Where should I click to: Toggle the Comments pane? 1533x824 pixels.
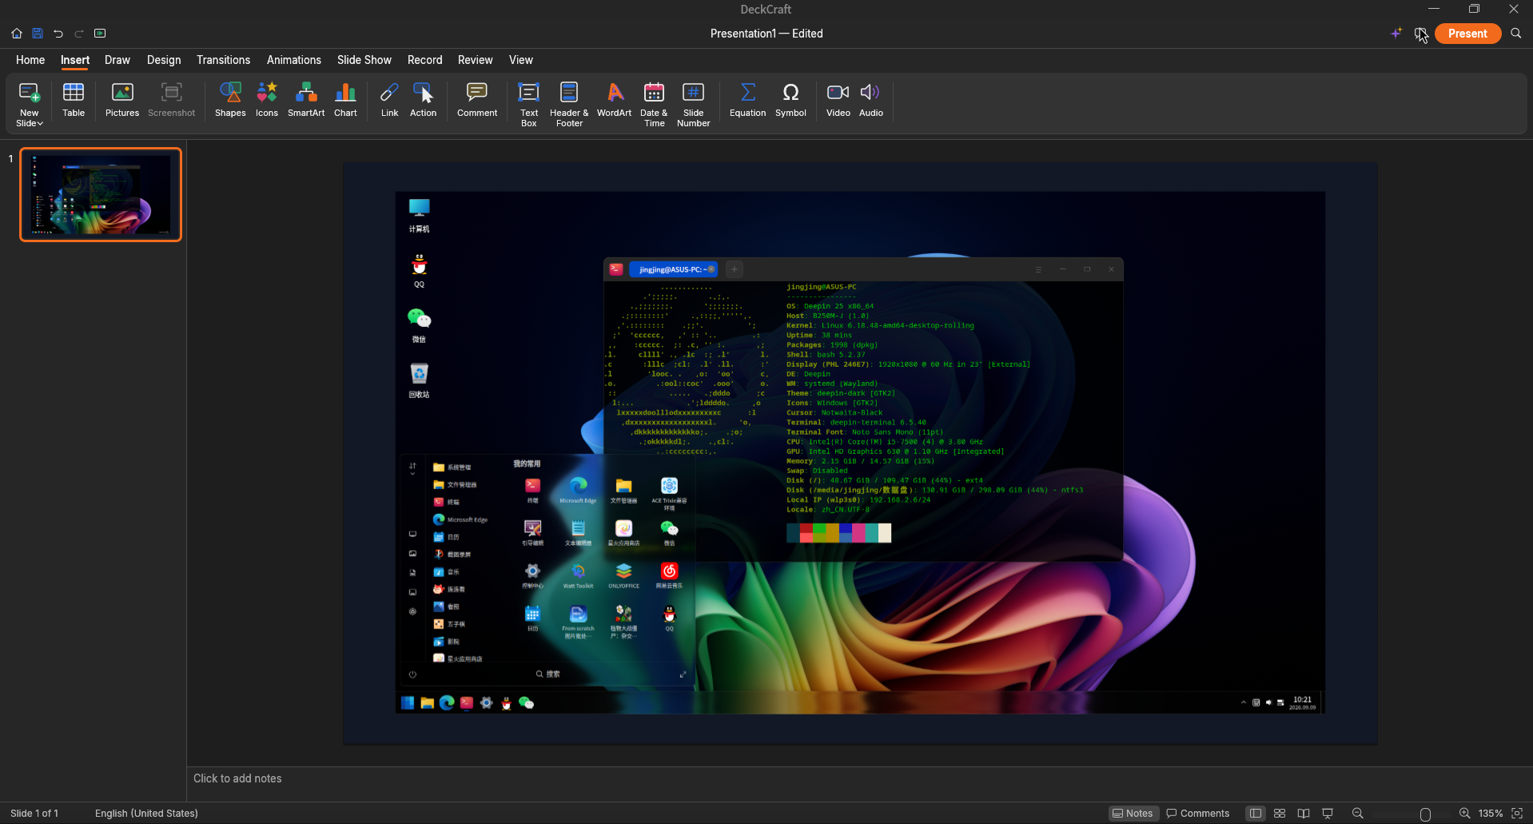(1198, 814)
